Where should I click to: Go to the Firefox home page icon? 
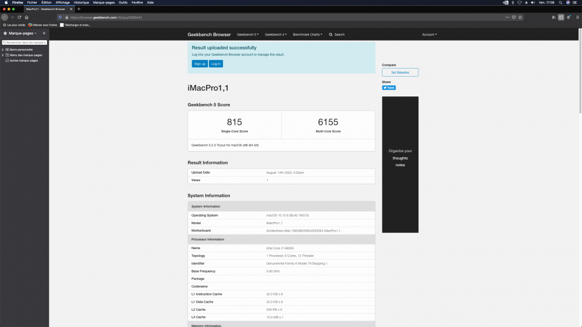coord(27,17)
